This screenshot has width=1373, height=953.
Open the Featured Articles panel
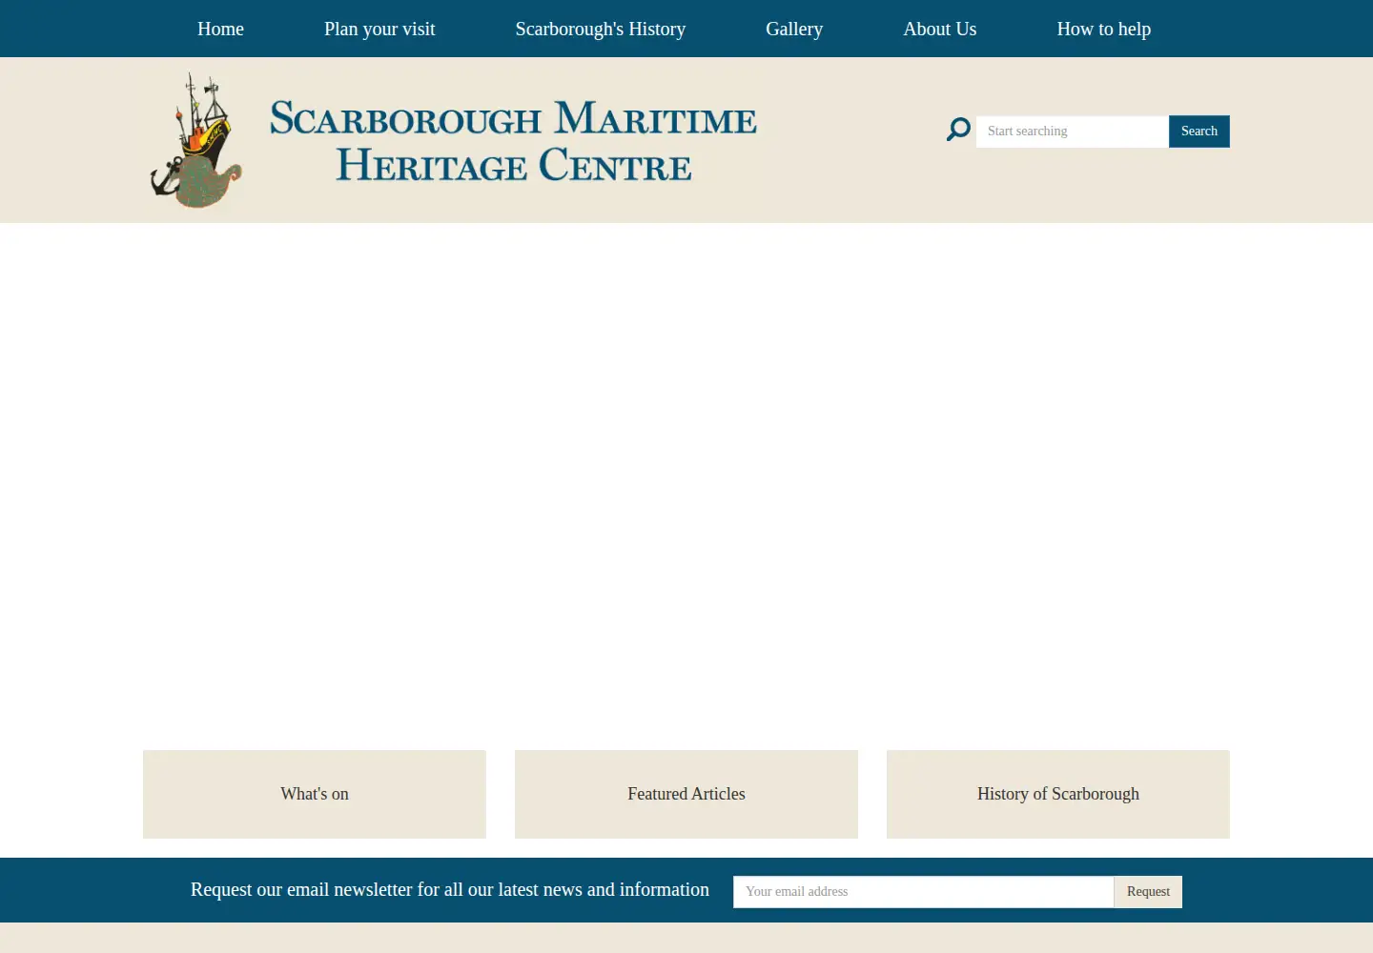tap(686, 794)
